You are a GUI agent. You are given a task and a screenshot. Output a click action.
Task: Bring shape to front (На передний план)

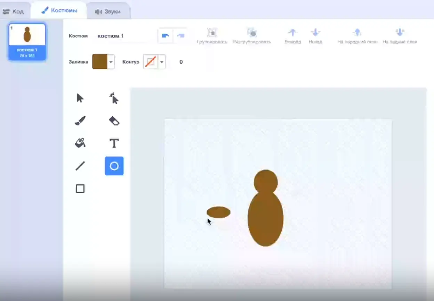(x=357, y=36)
